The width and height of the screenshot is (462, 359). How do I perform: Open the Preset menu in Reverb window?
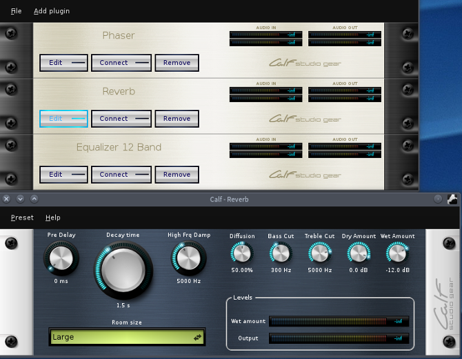point(22,217)
